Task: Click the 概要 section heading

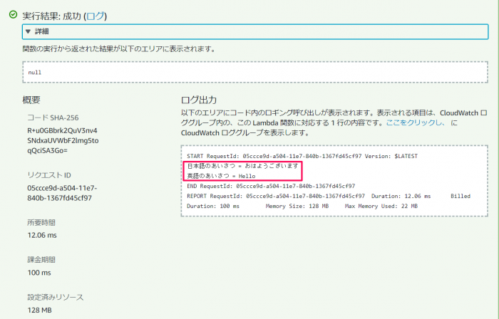Action: click(x=31, y=100)
